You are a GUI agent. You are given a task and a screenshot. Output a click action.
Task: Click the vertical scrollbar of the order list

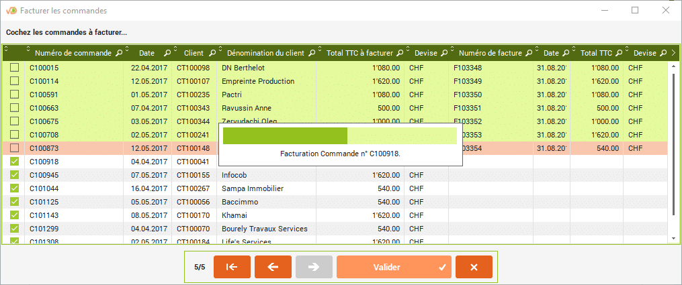[674, 134]
